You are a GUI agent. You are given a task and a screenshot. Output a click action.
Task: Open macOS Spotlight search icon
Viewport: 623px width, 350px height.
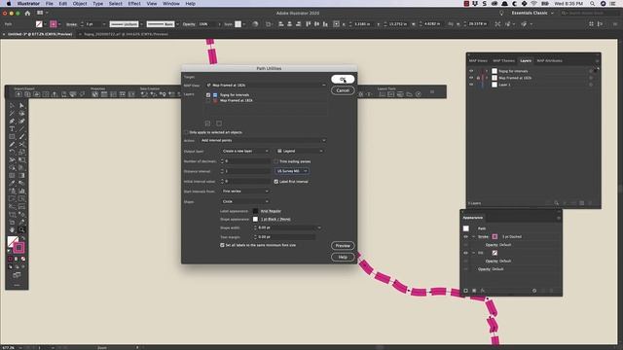tap(593, 4)
